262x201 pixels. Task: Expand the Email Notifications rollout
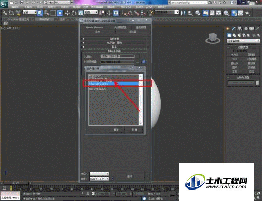click(x=114, y=43)
